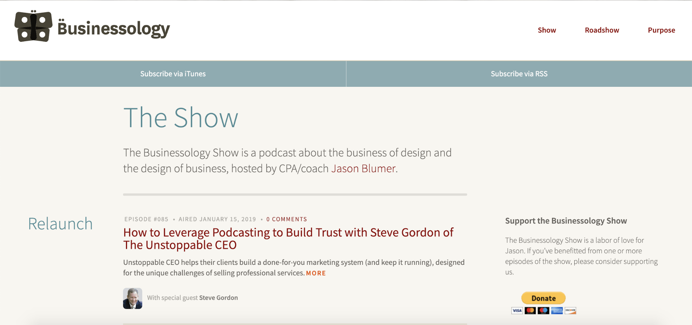Image resolution: width=692 pixels, height=325 pixels.
Task: Open the 0 Comments link for episode #085
Action: (287, 219)
